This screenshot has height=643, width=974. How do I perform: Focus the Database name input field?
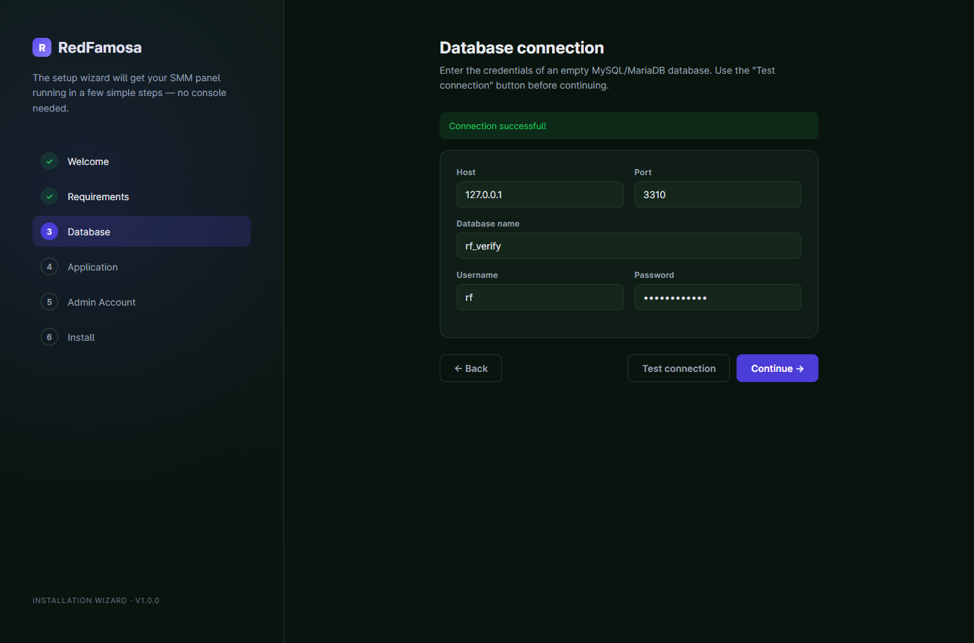[x=629, y=246]
